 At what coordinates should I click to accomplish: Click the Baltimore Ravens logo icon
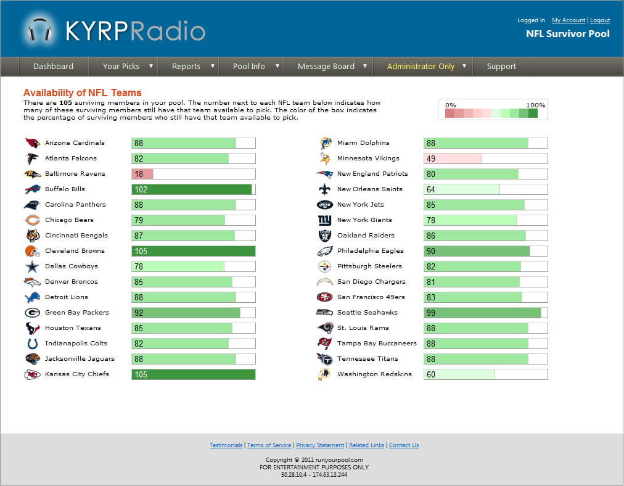click(32, 174)
